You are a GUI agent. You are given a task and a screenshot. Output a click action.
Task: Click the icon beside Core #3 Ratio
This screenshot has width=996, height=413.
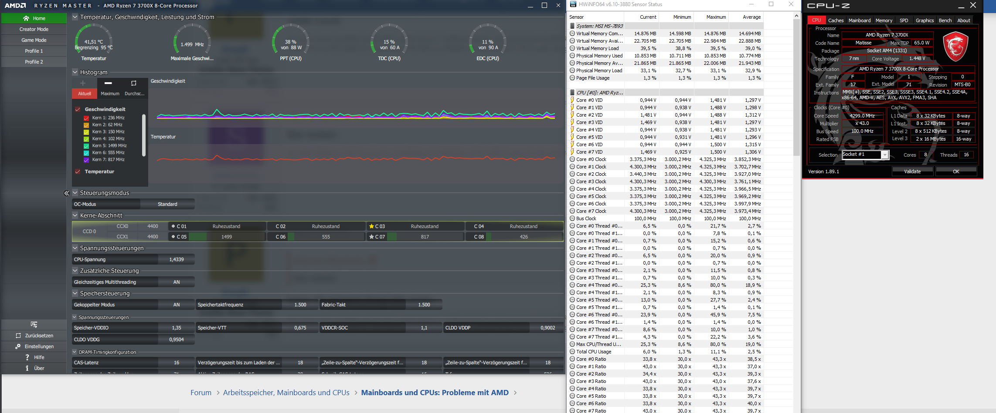(572, 381)
